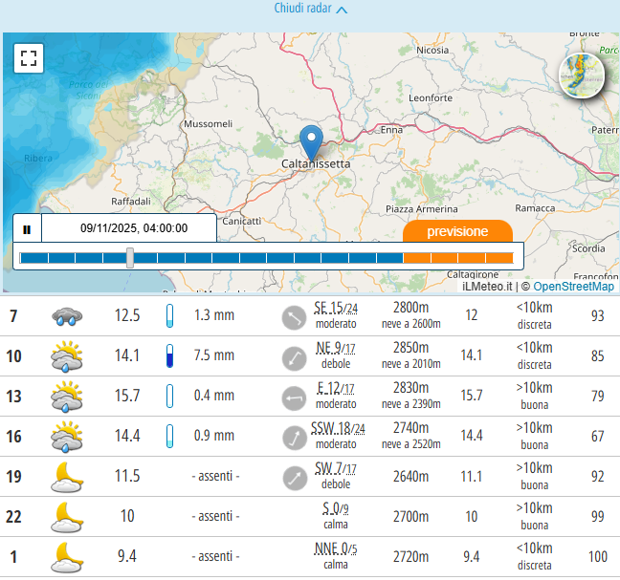
Task: Click the 7.5 mm precipitation gauge
Action: [x=170, y=356]
